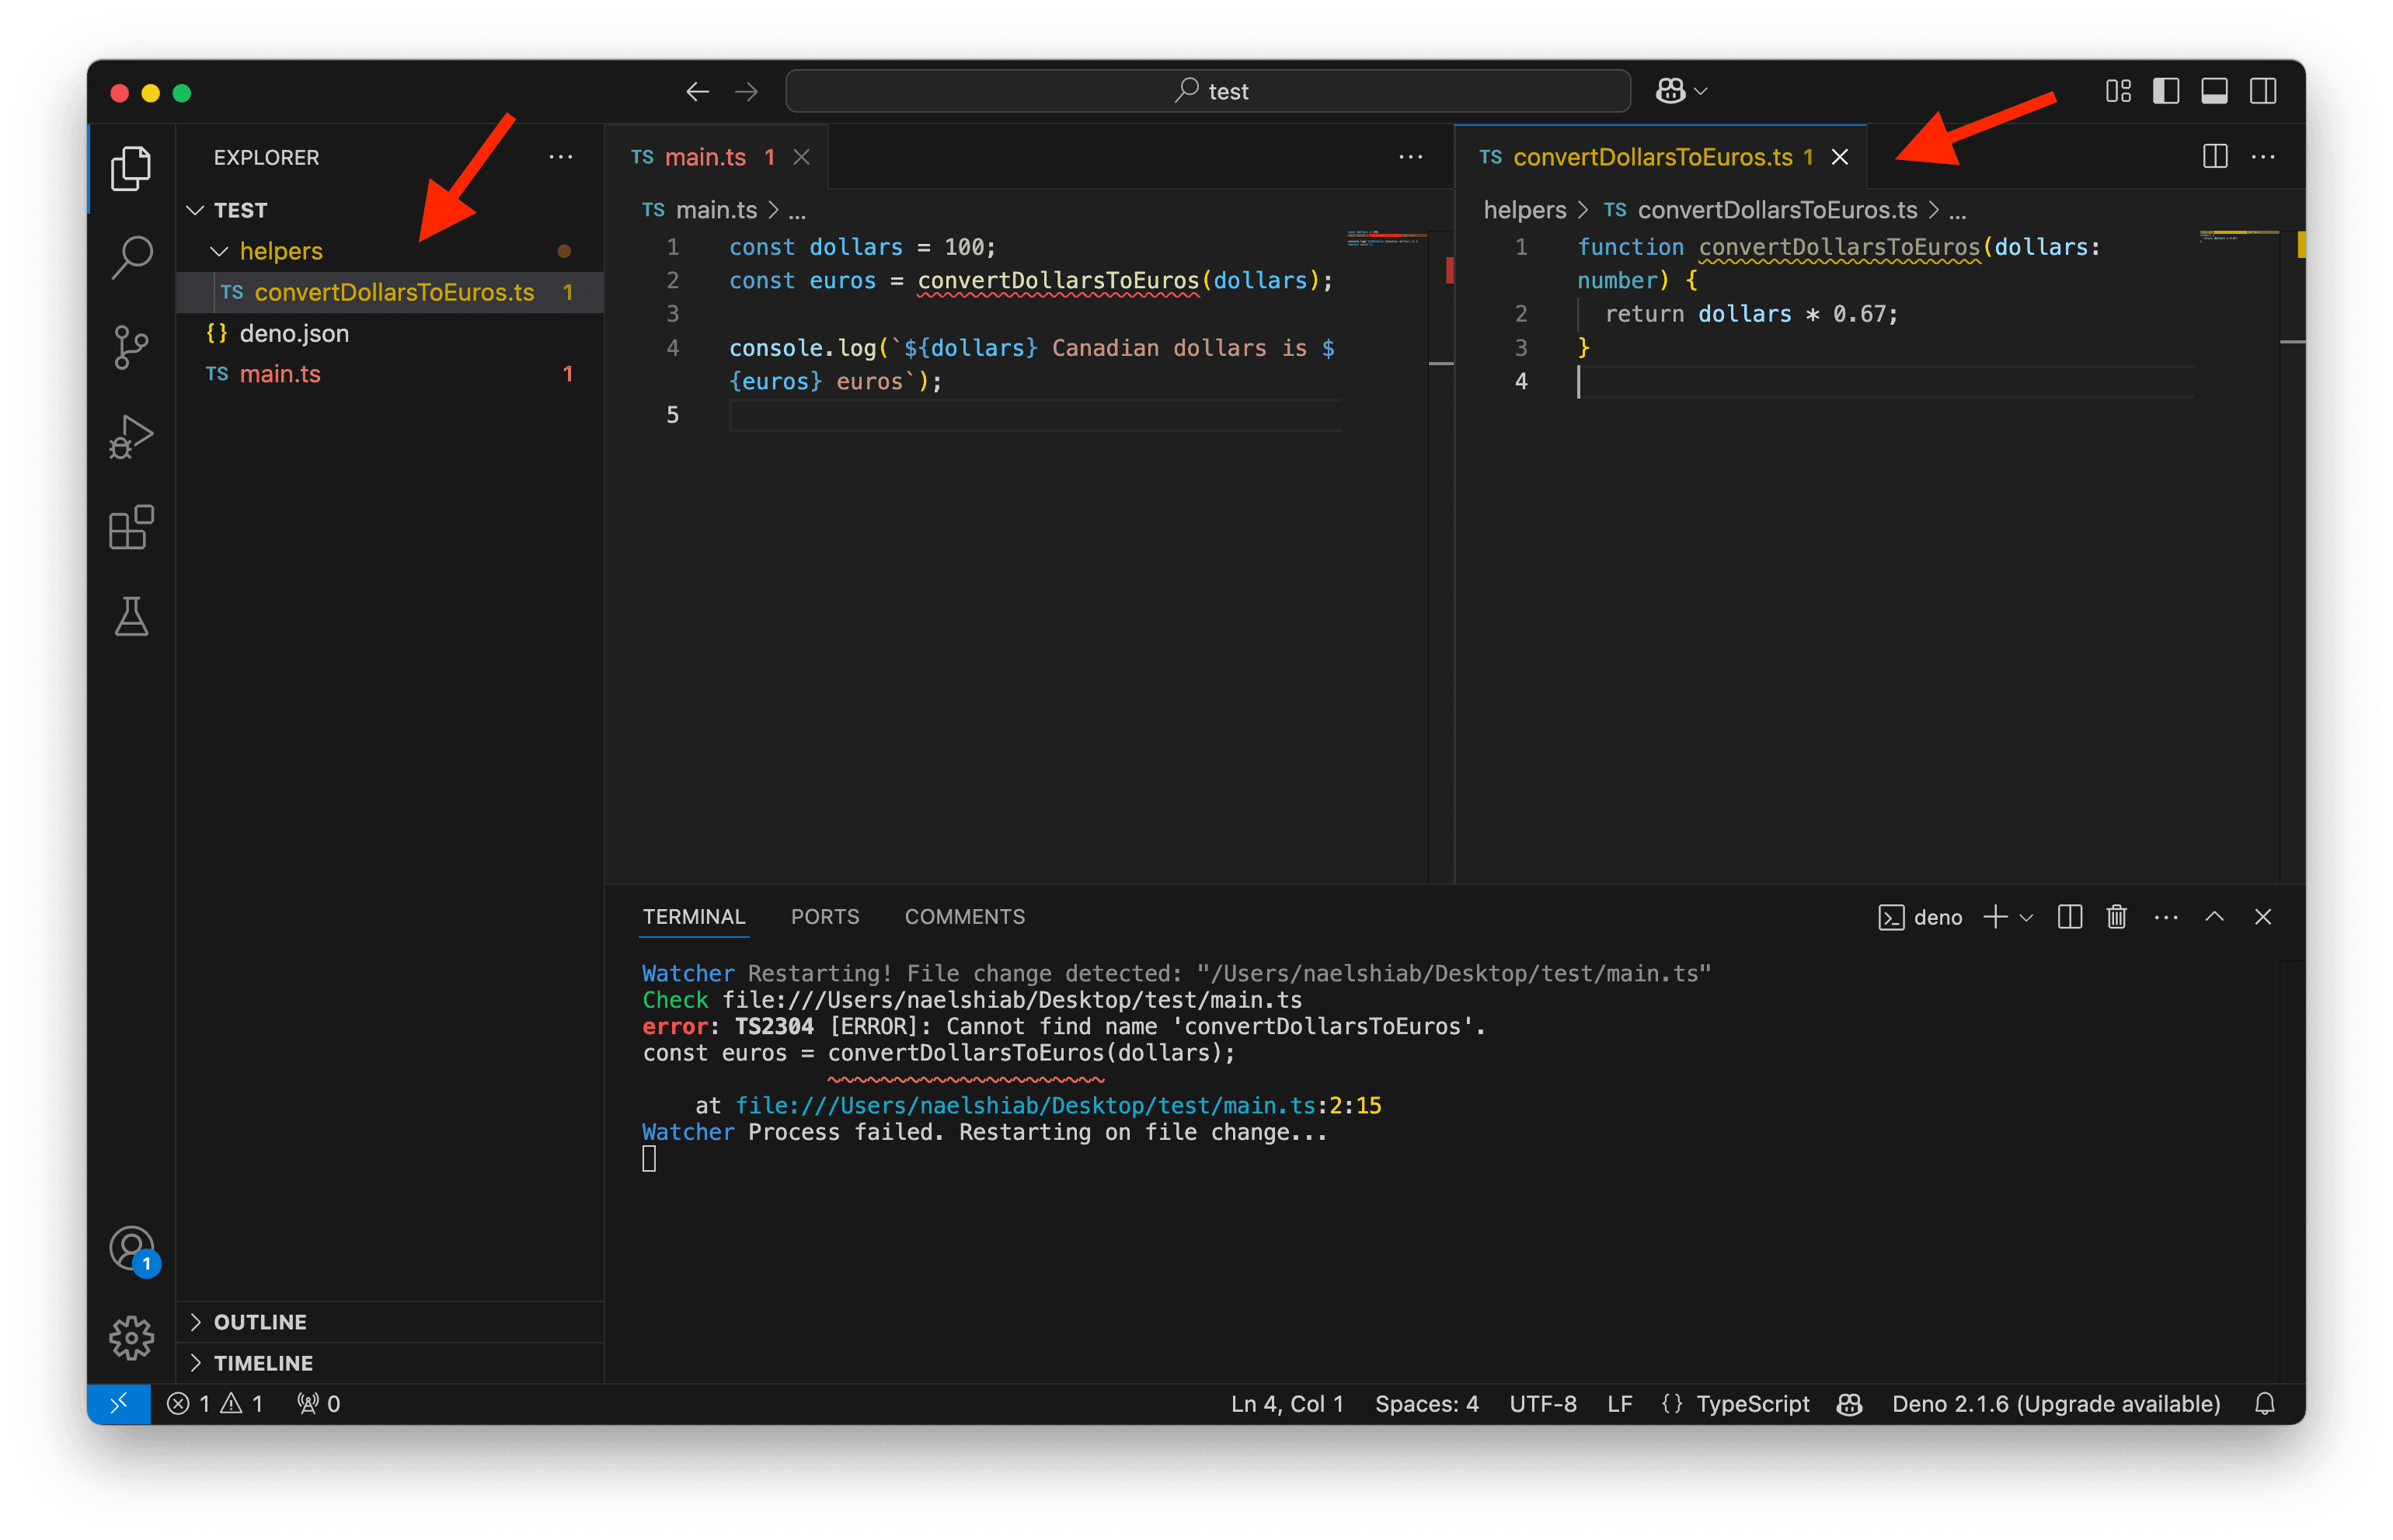
Task: Click the remote window indicator in status bar
Action: point(119,1404)
